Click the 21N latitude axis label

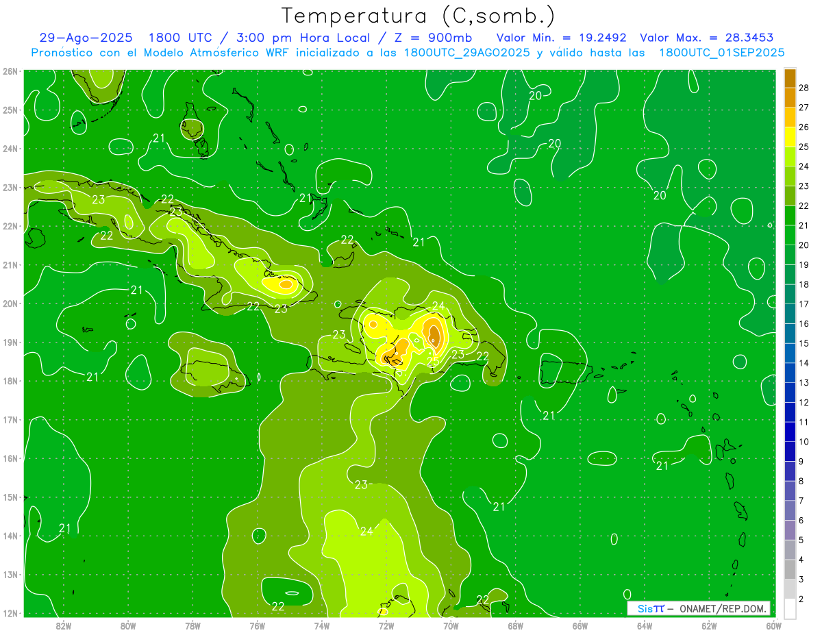point(10,264)
